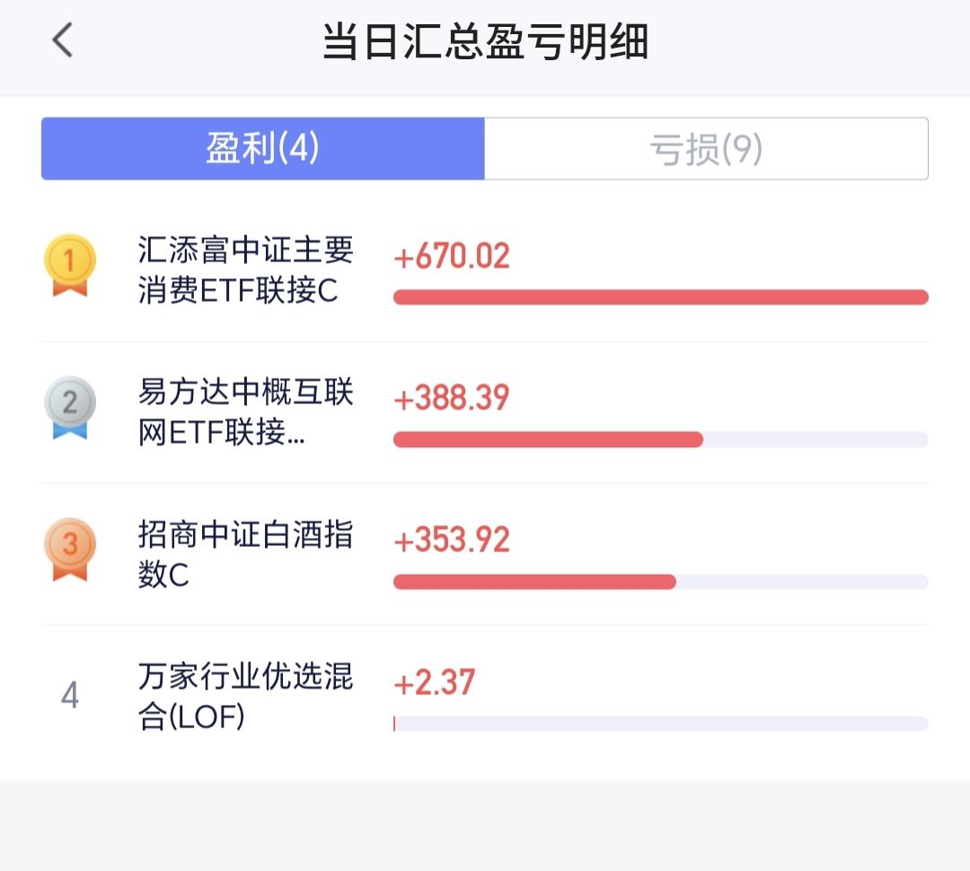Click the +353.92 profit amount

[x=452, y=540]
